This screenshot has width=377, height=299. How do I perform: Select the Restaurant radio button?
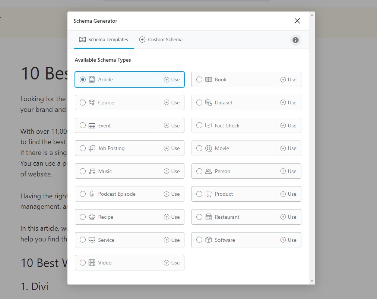[199, 217]
